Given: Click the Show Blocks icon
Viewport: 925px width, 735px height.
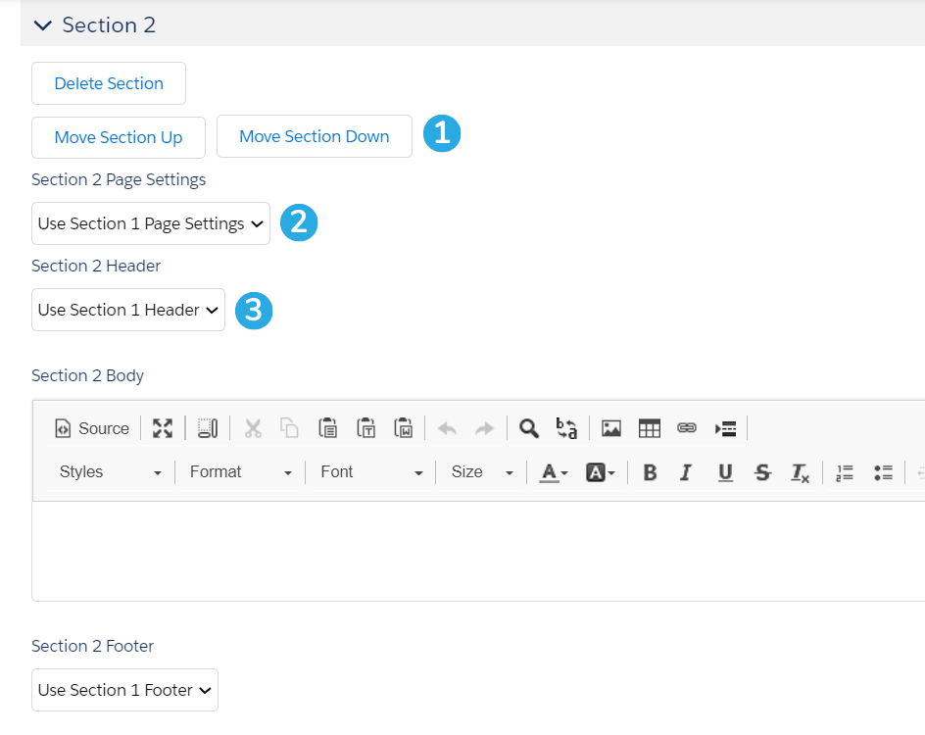Looking at the screenshot, I should [x=207, y=428].
